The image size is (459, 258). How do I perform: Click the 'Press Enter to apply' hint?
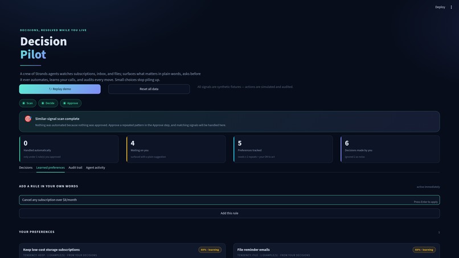tap(425, 202)
